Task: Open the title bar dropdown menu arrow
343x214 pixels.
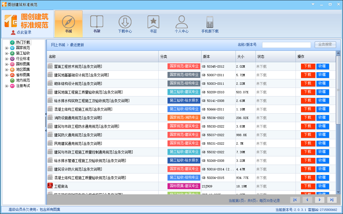Action: [x=313, y=5]
